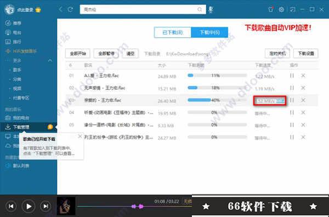Click the search input field
The height and width of the screenshot is (217, 329).
(x=139, y=9)
